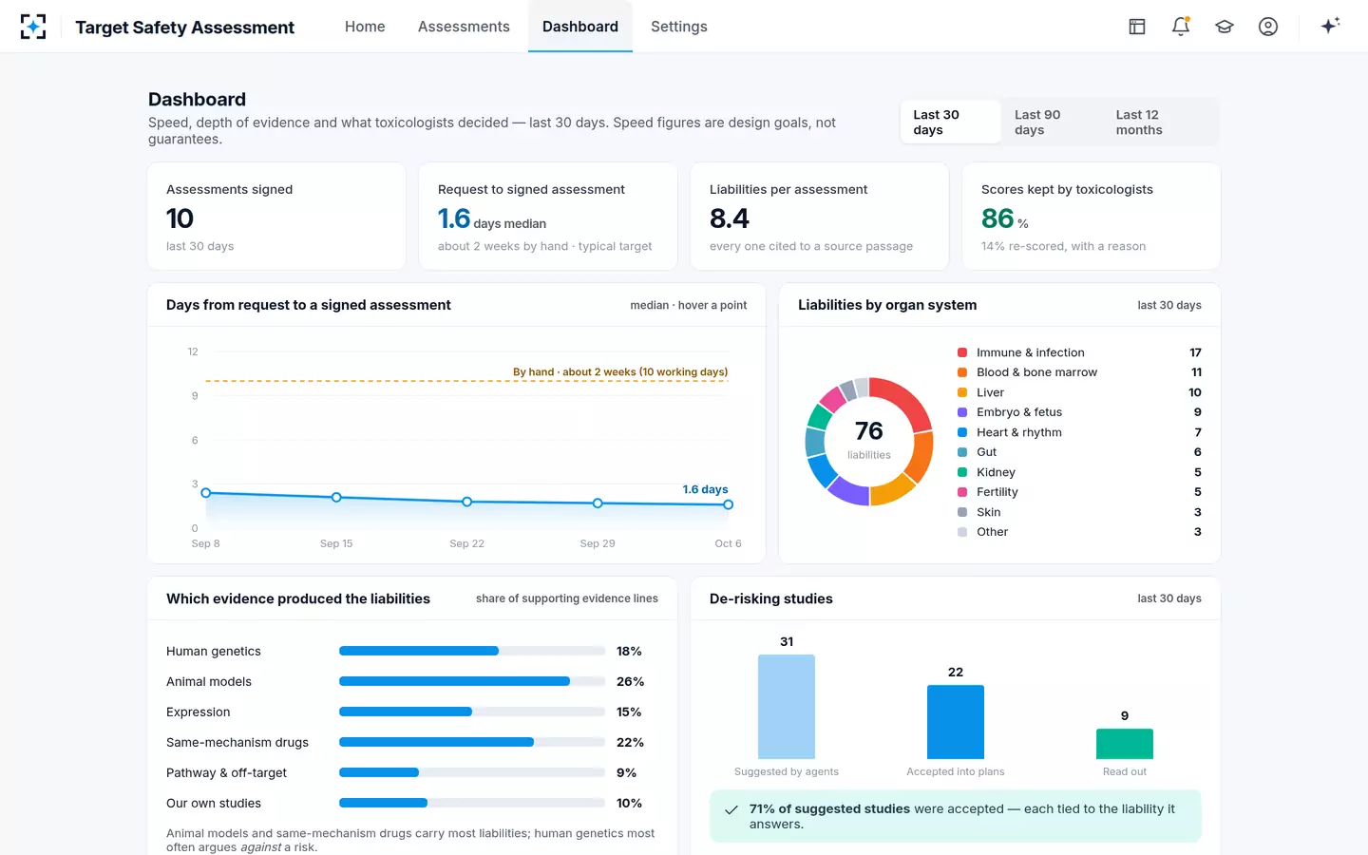The width and height of the screenshot is (1368, 855).
Task: Click the Embryo & fetus purple swatch
Action: [962, 412]
